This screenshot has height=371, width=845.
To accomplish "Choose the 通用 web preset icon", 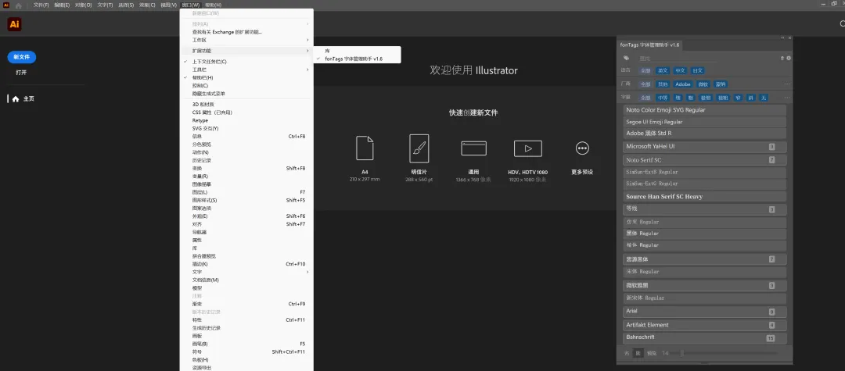I will [x=473, y=148].
